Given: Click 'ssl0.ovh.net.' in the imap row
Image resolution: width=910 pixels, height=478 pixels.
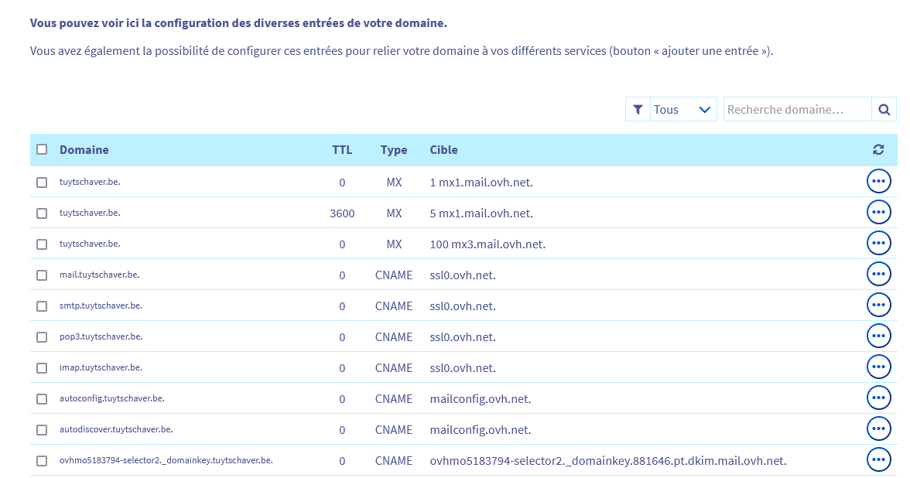Looking at the screenshot, I should coord(463,368).
